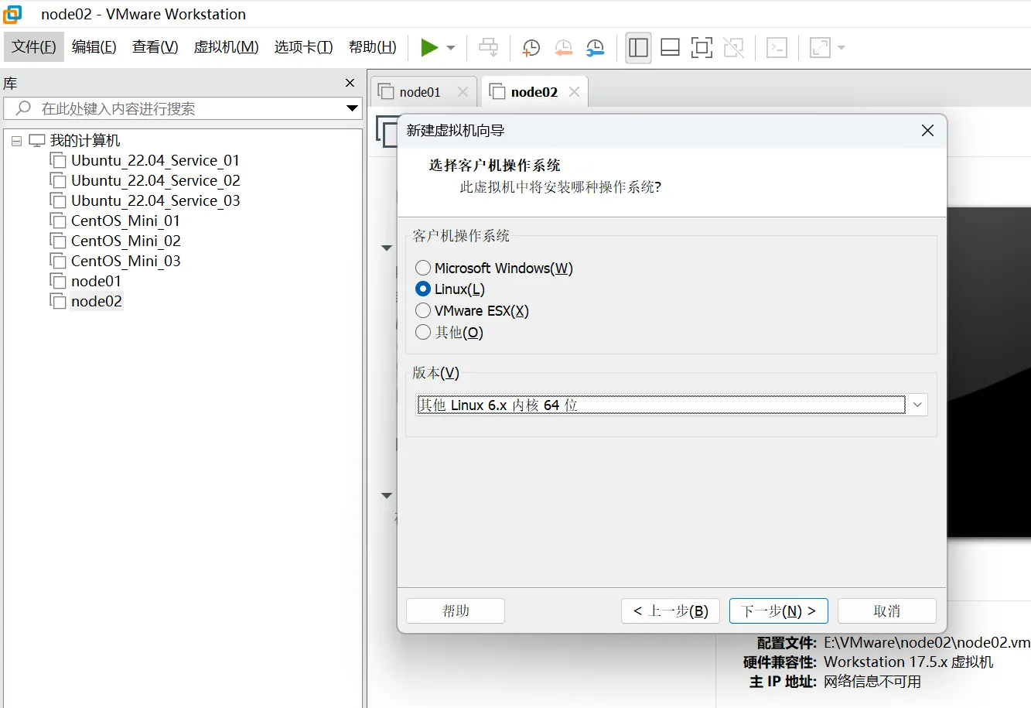Take a snapshot of this virtual machine
The height and width of the screenshot is (708, 1031).
coord(531,48)
